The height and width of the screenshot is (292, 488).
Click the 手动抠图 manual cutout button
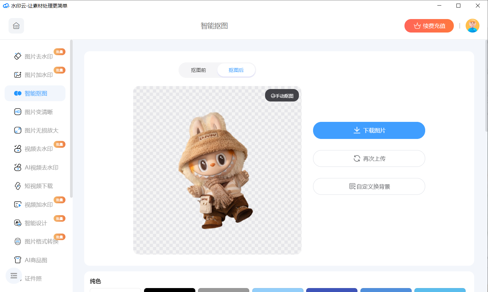[282, 96]
